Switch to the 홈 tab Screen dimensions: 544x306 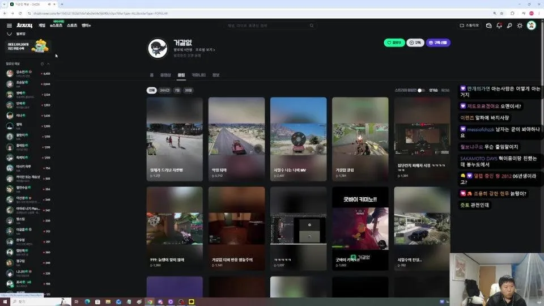click(152, 75)
